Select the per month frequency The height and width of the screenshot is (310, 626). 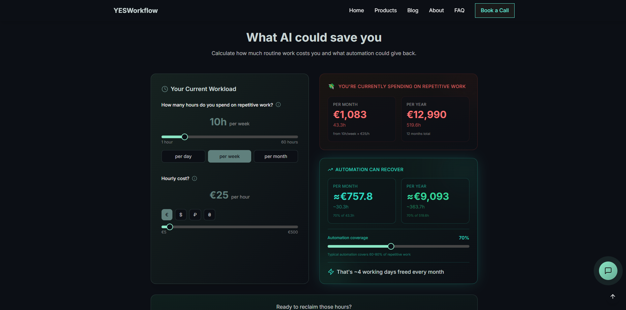click(x=276, y=156)
